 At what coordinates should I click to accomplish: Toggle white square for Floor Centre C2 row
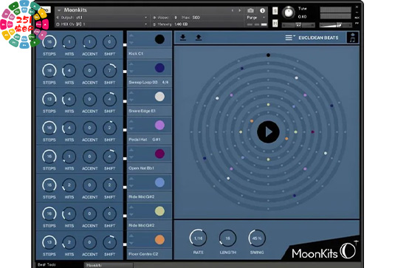tap(125, 244)
